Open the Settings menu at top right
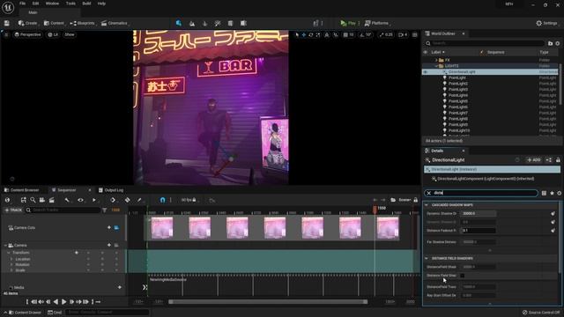 546,23
